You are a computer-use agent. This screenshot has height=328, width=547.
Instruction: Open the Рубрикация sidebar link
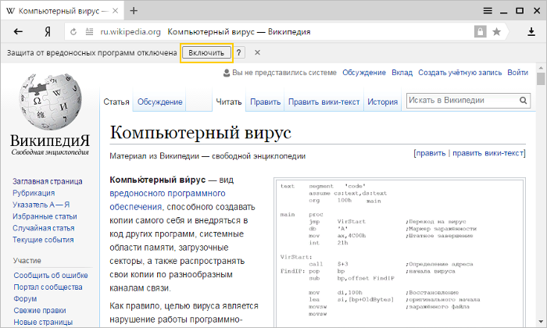pyautogui.click(x=34, y=193)
